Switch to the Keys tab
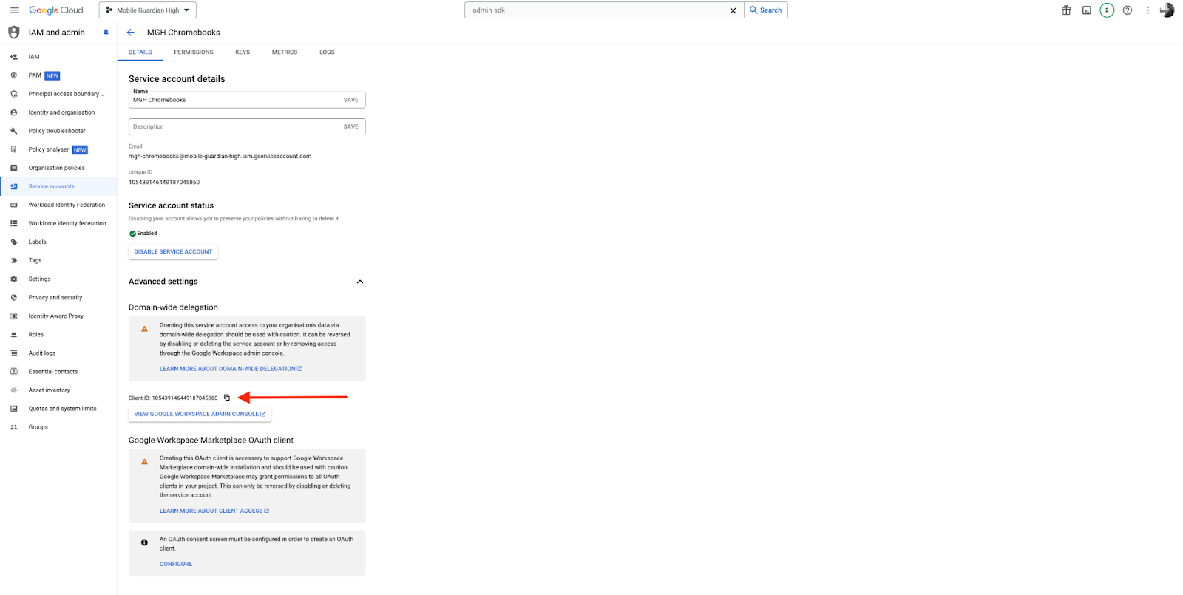The width and height of the screenshot is (1183, 595). tap(243, 52)
